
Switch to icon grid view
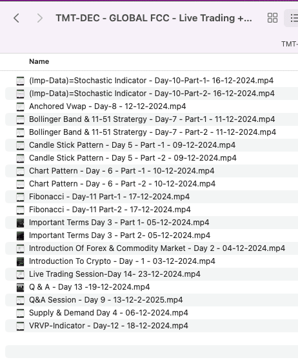(x=272, y=18)
